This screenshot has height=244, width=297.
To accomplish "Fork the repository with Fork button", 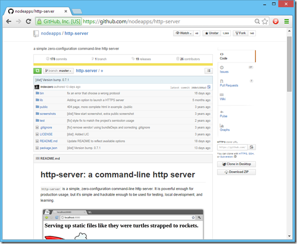I will [241, 33].
